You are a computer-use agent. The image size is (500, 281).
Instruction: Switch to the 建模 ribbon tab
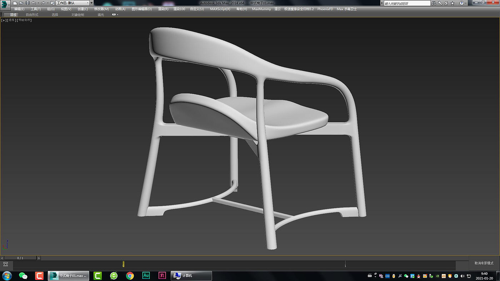pos(13,15)
